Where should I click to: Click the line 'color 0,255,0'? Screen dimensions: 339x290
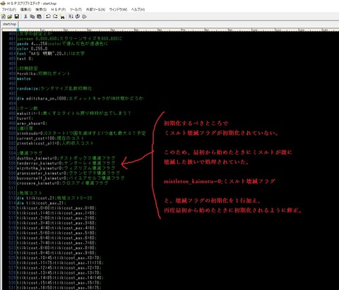click(x=32, y=49)
